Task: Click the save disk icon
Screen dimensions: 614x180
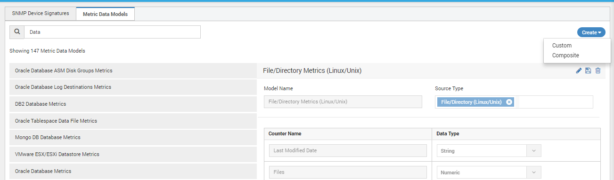Action: [588, 70]
